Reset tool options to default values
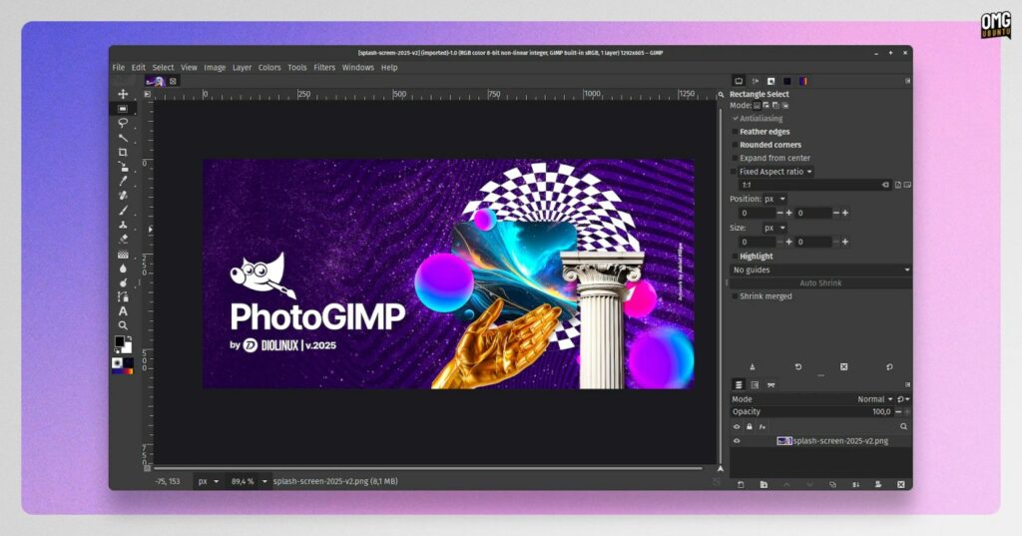Screen dimensions: 1022x536 [889, 367]
